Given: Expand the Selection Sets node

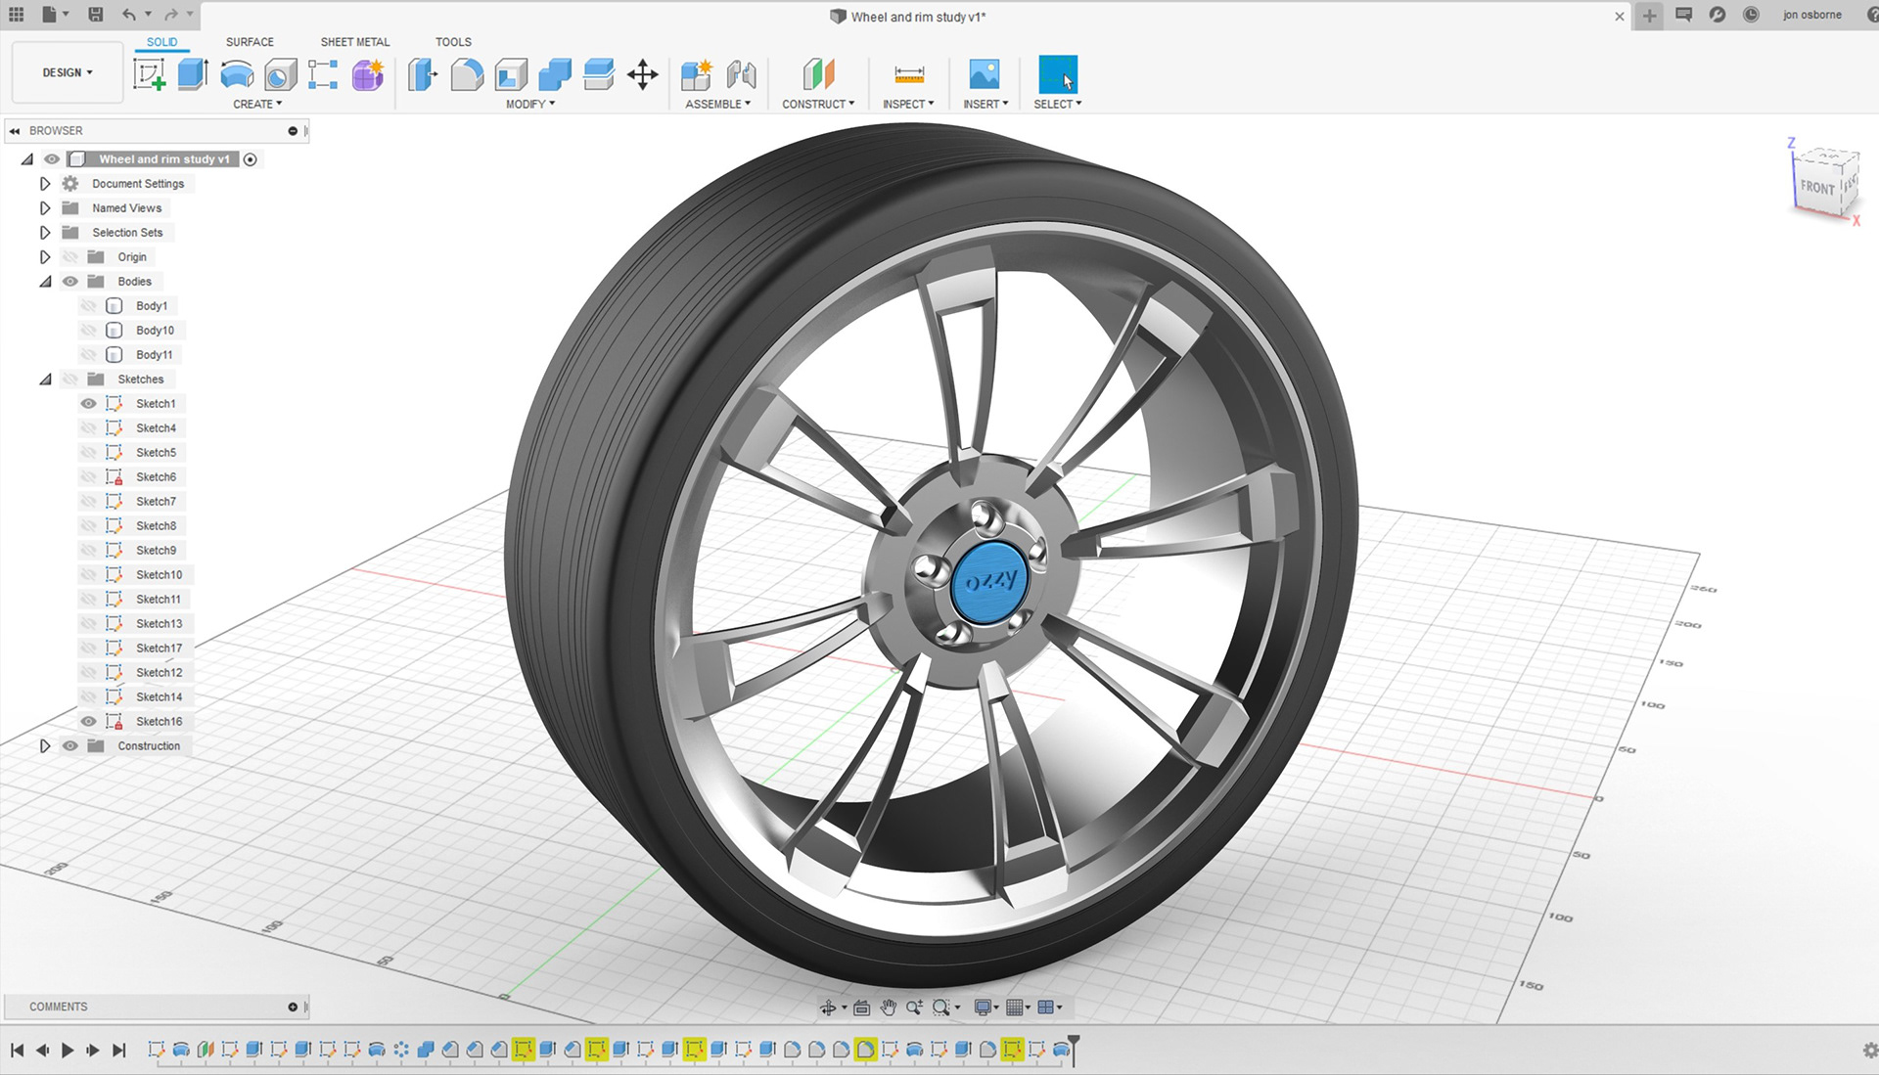Looking at the screenshot, I should point(45,233).
